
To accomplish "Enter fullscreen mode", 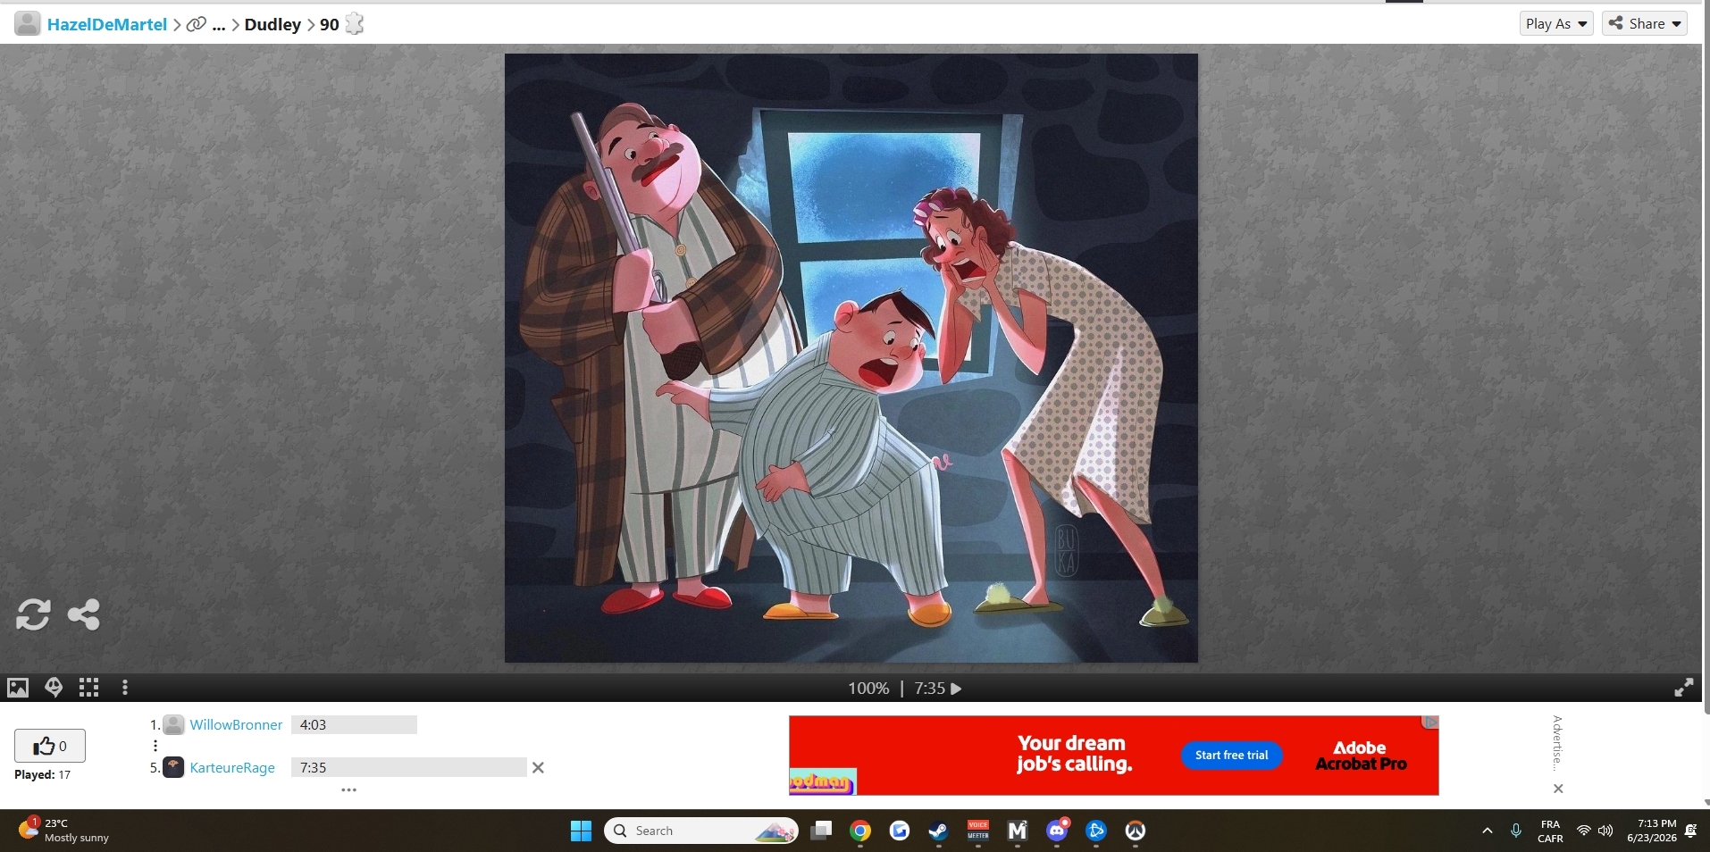I will 1683,687.
